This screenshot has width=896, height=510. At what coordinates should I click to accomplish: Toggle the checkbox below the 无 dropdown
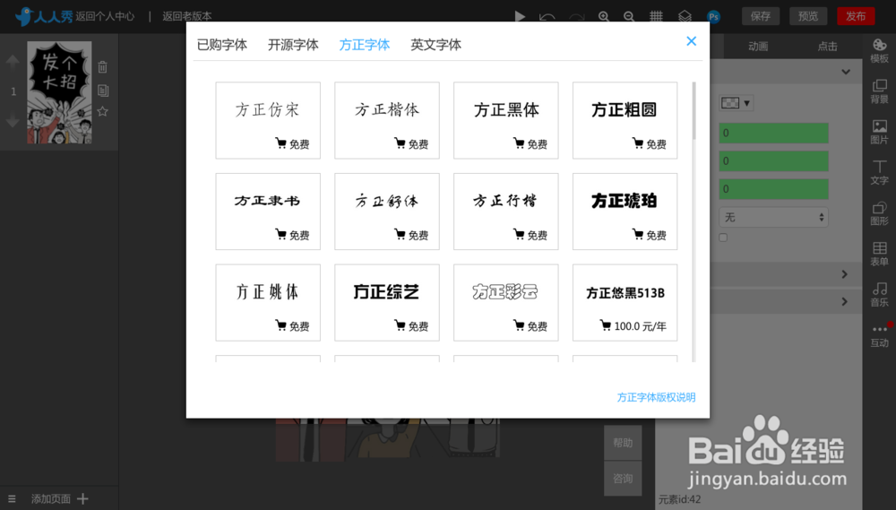pyautogui.click(x=723, y=238)
